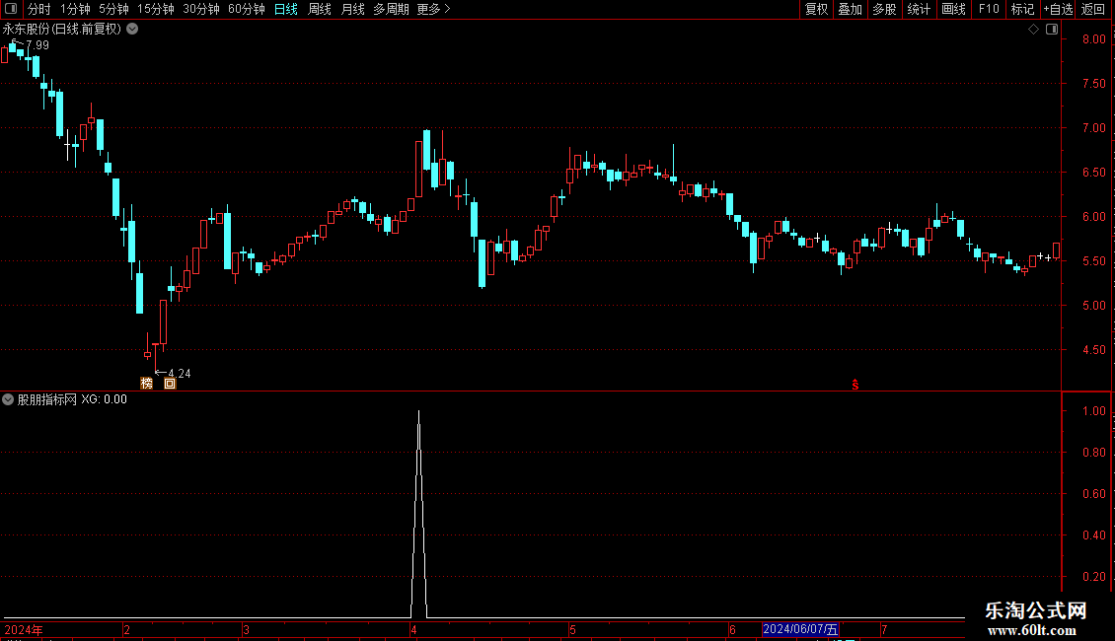This screenshot has width=1115, height=641.
Task: Toggle the 叠加 overlay button
Action: coord(850,9)
